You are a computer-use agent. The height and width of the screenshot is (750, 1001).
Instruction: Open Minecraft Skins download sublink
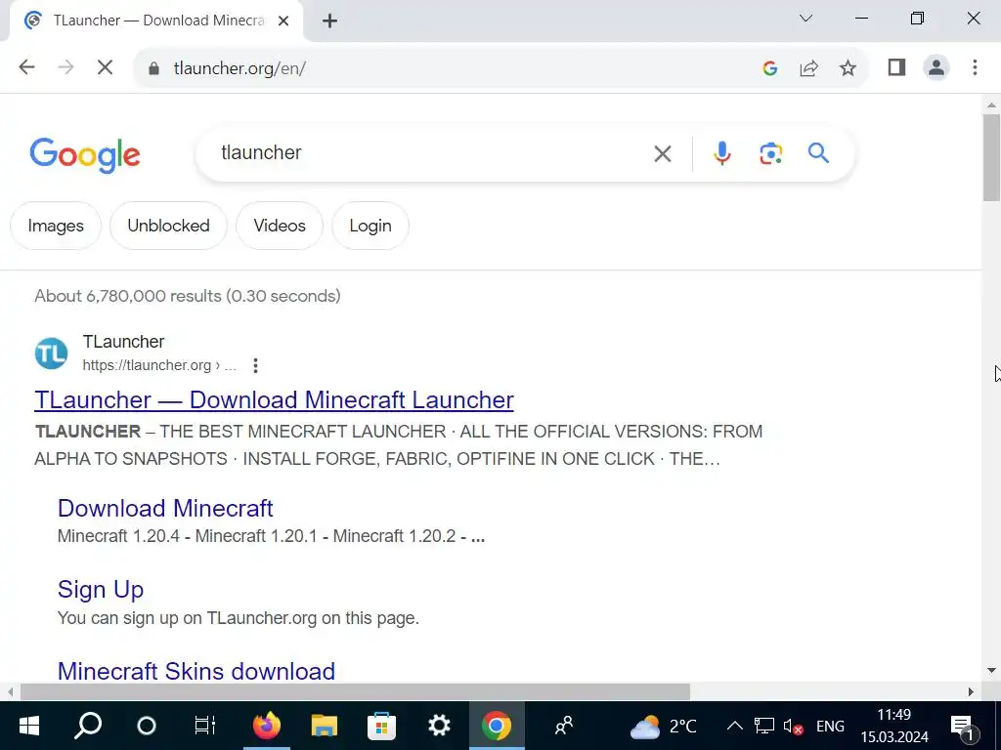point(196,671)
